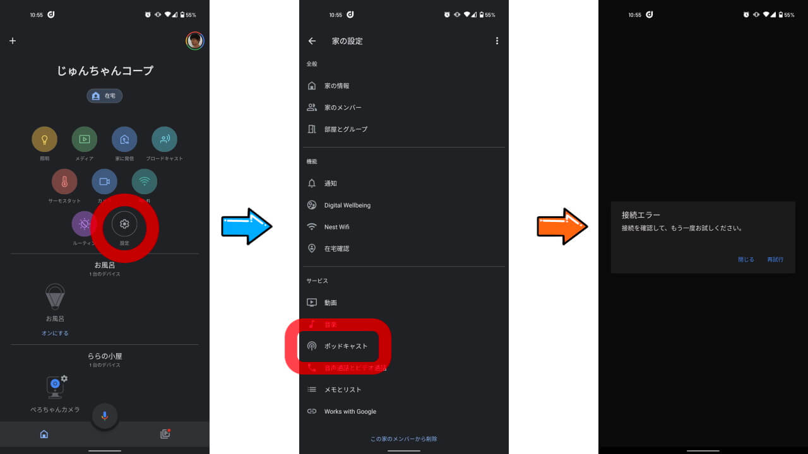
Task: Tap the microphone assistant button
Action: click(x=105, y=416)
